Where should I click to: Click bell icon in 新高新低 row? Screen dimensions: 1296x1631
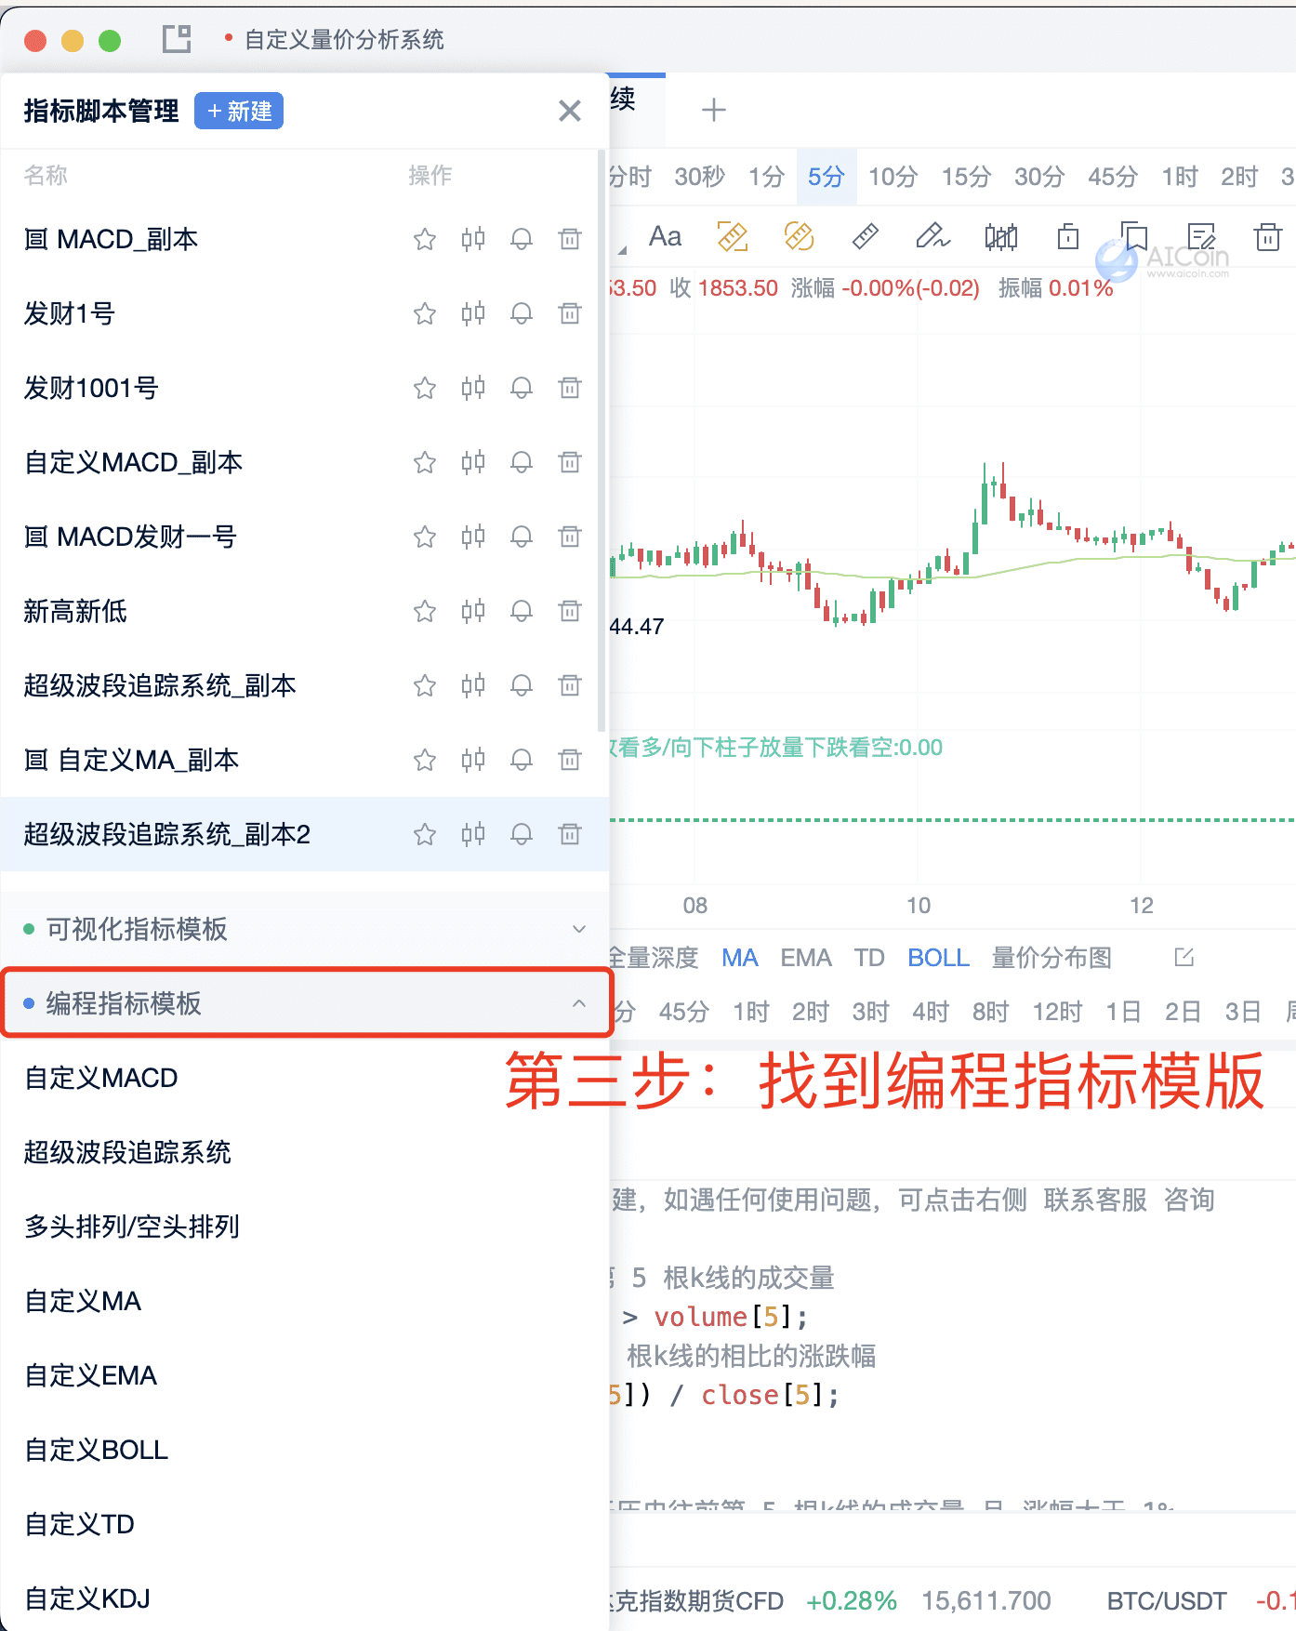click(522, 611)
